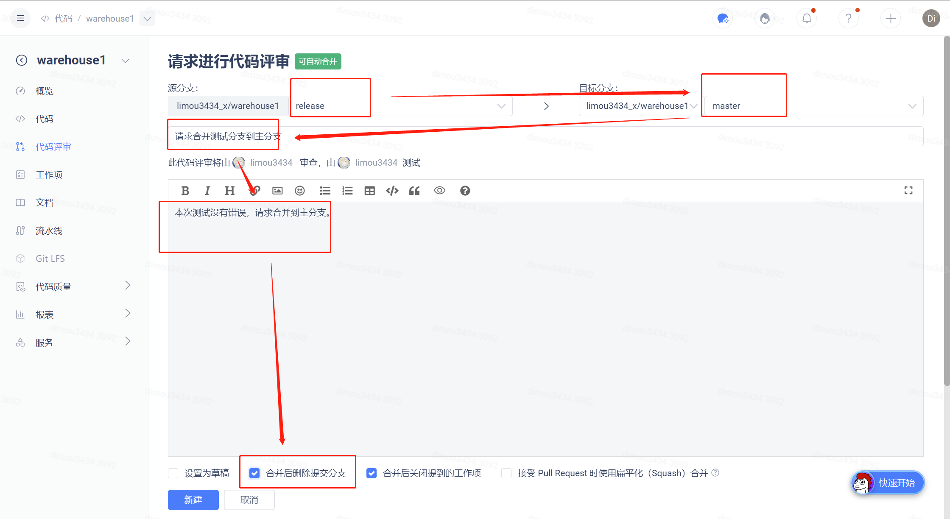Image resolution: width=950 pixels, height=519 pixels.
Task: Open 流水线 in the sidebar
Action: coord(49,230)
